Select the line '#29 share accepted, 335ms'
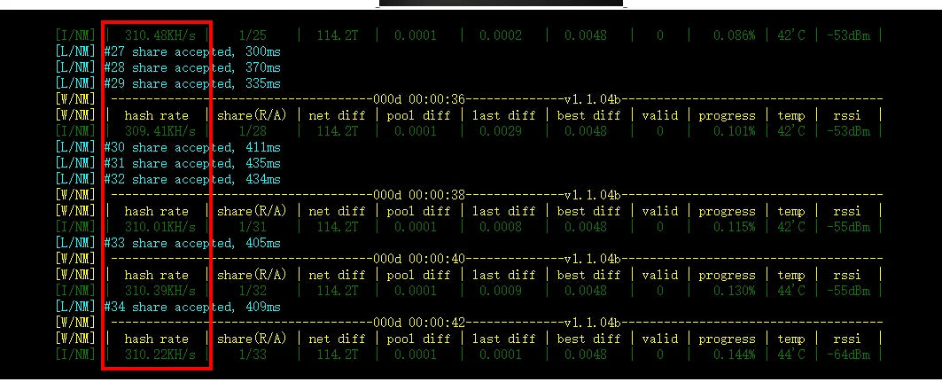 pos(191,83)
